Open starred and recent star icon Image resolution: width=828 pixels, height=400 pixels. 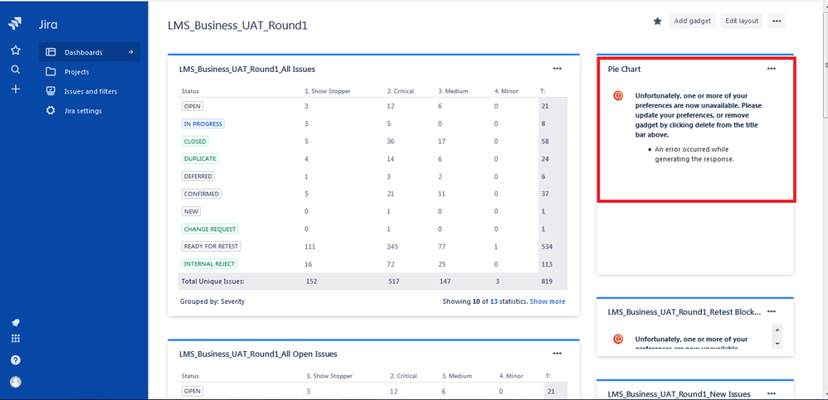[x=15, y=50]
